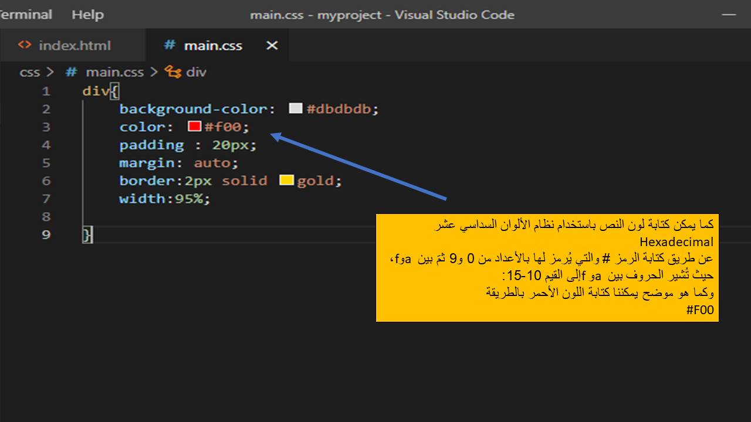Click line number 9 in the gutter

click(46, 234)
